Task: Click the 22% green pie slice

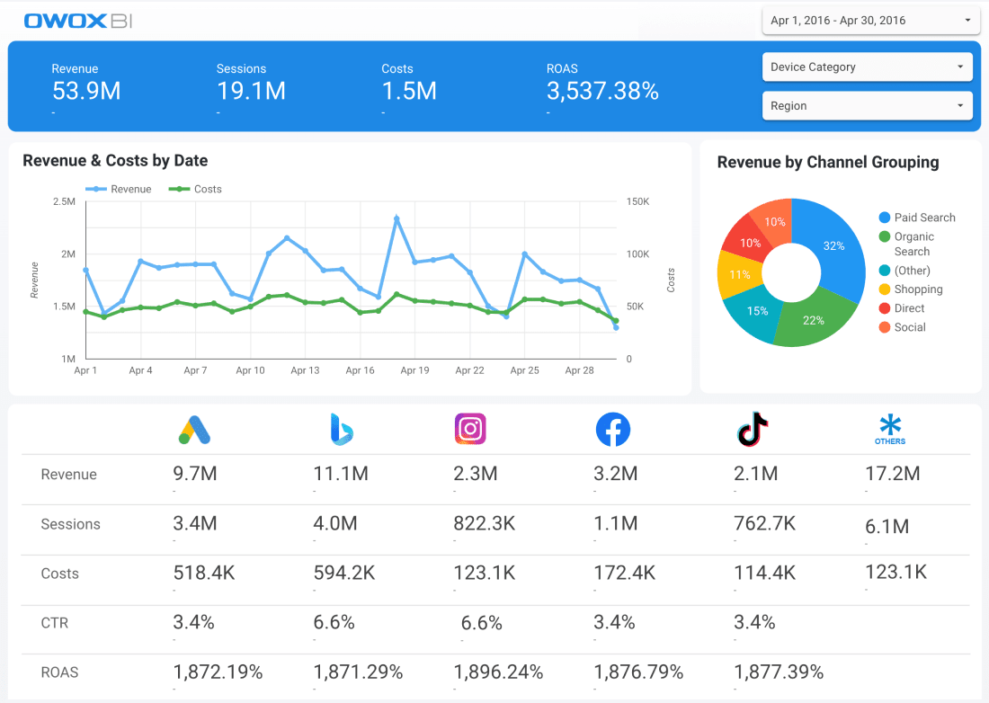Action: coord(813,320)
